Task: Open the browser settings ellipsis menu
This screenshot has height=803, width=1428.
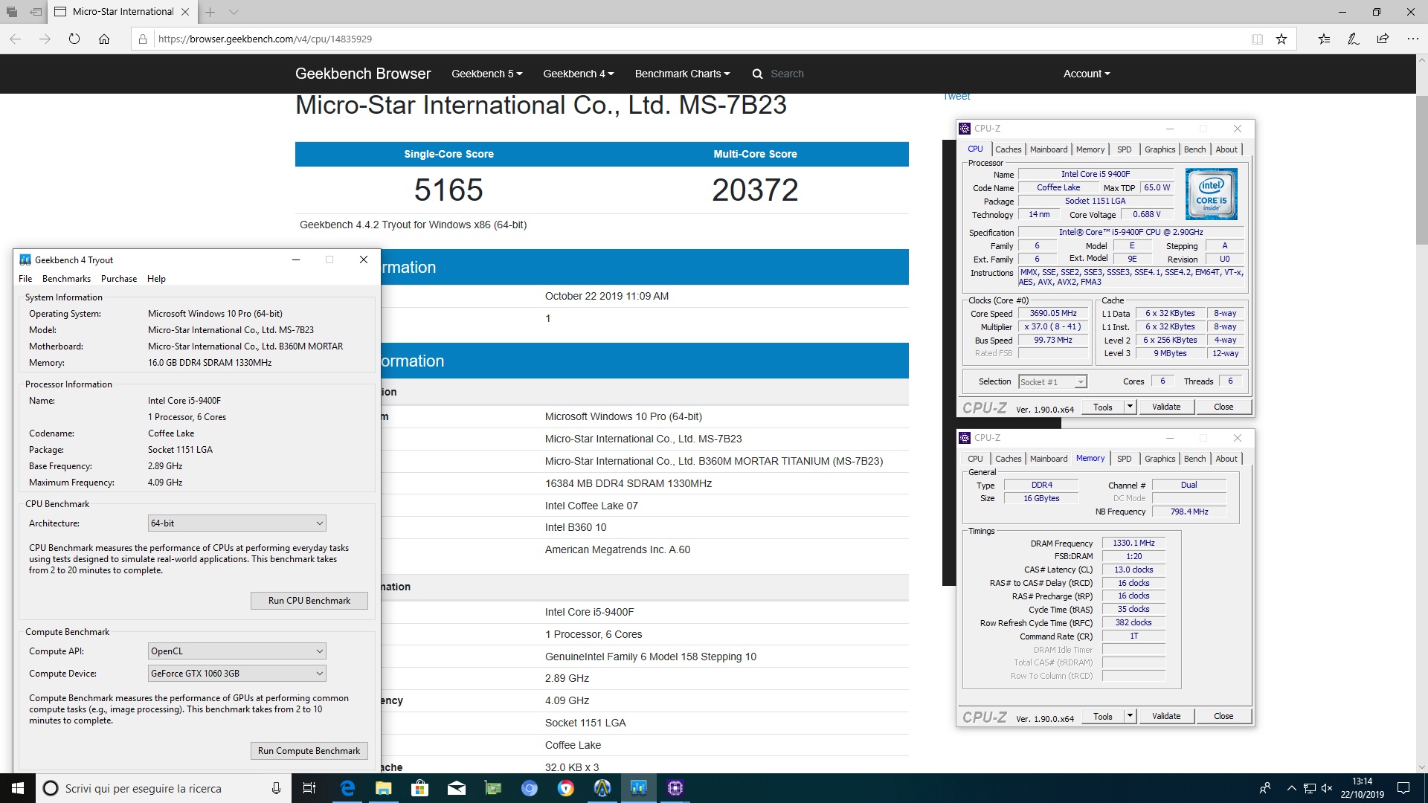Action: coord(1412,39)
